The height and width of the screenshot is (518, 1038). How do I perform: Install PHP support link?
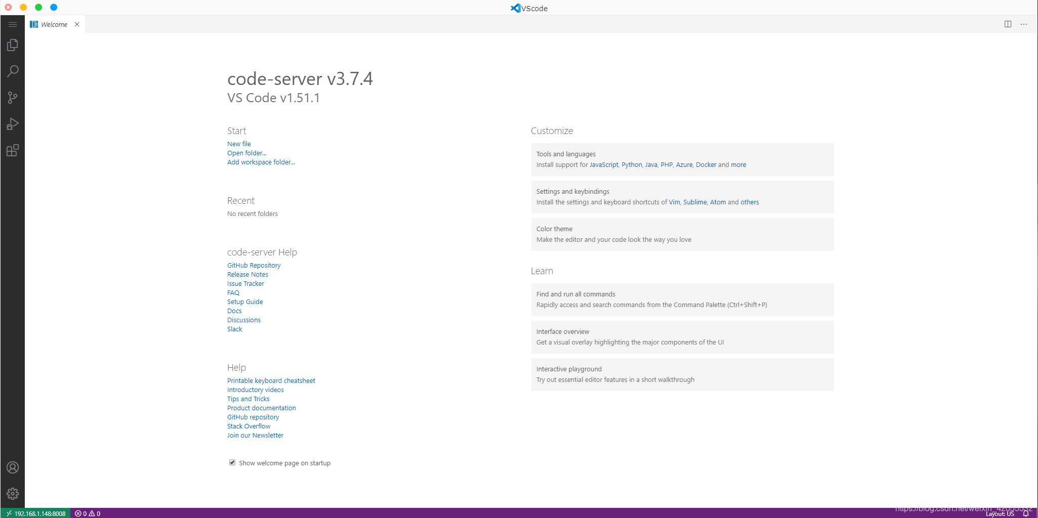click(x=667, y=165)
